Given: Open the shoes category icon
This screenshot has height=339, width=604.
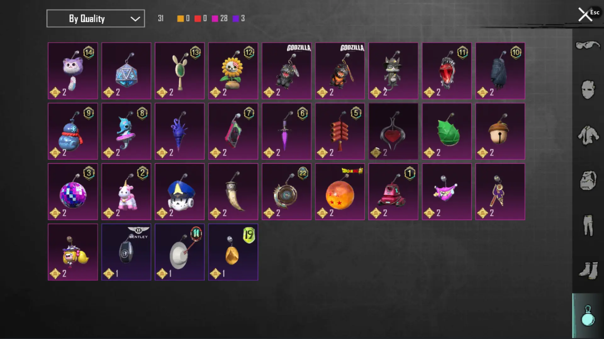Looking at the screenshot, I should pyautogui.click(x=588, y=270).
